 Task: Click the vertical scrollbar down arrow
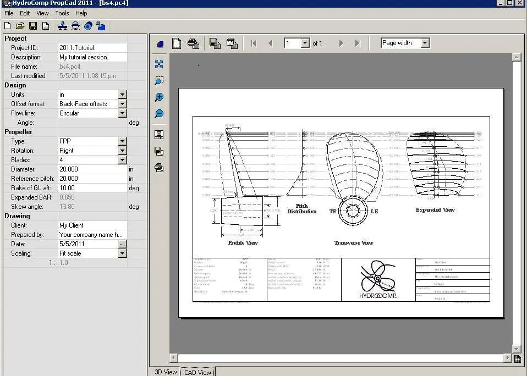[x=517, y=349]
